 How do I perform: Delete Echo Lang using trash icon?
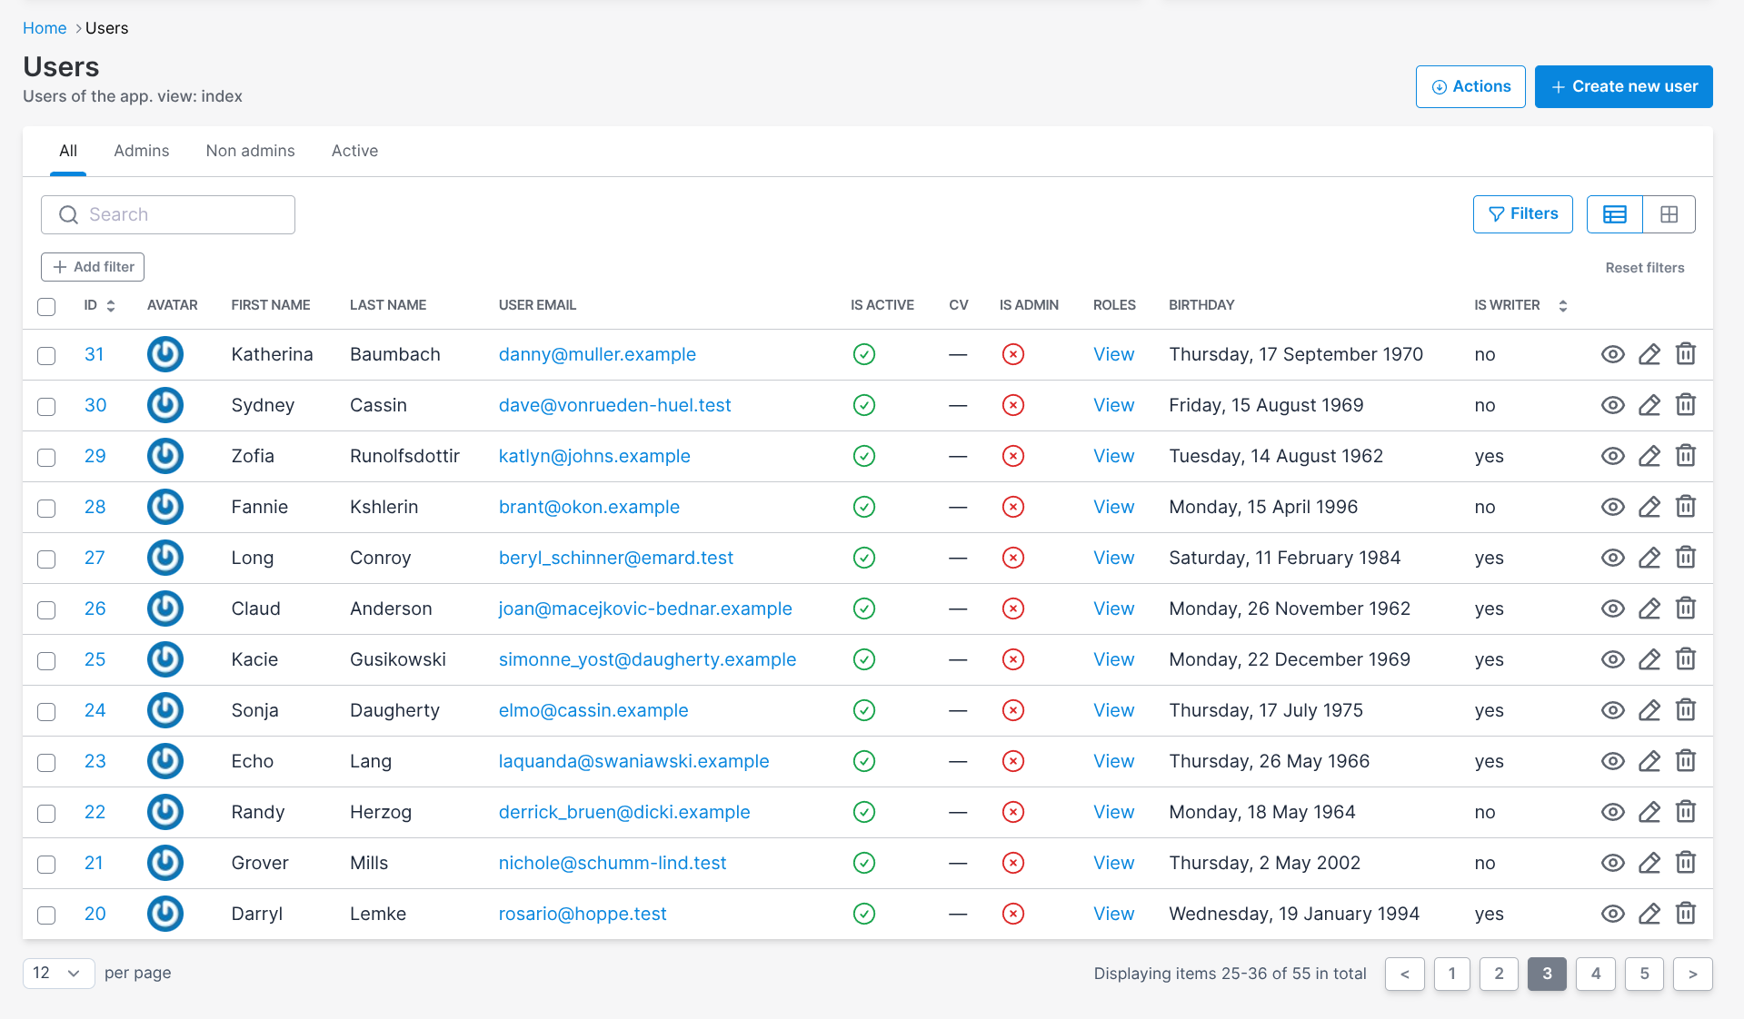(1685, 761)
